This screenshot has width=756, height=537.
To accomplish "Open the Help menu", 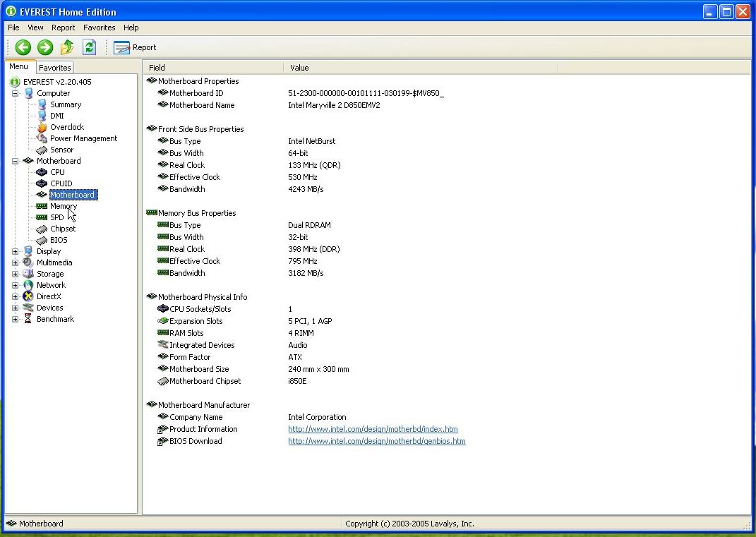I will [x=131, y=28].
